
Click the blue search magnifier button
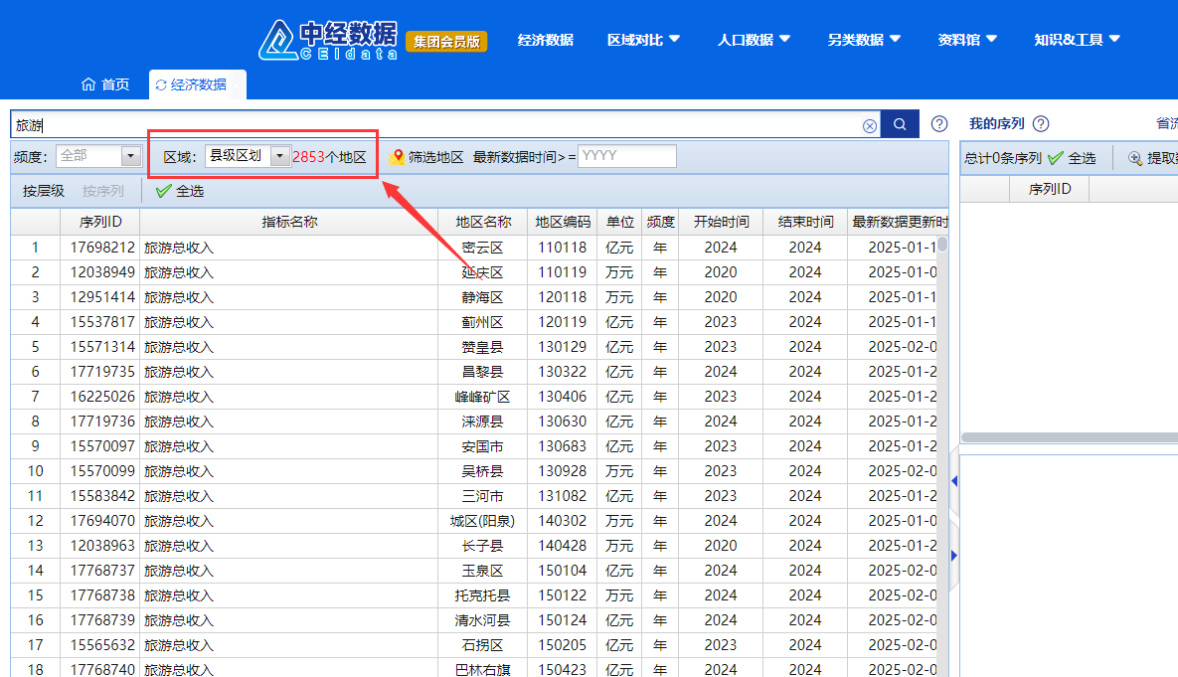point(900,124)
